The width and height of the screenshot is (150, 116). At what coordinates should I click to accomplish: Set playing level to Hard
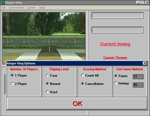pyautogui.click(x=52, y=92)
